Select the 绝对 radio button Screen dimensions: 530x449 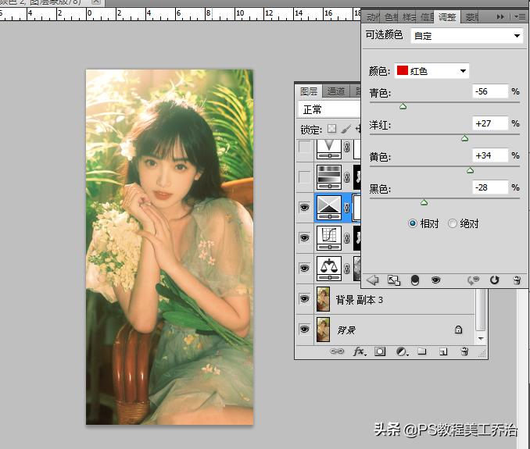point(453,223)
